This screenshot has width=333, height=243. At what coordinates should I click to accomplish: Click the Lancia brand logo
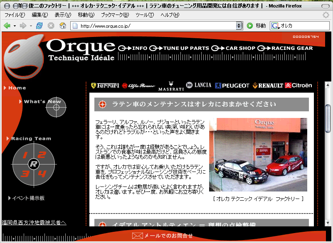[x=199, y=85]
